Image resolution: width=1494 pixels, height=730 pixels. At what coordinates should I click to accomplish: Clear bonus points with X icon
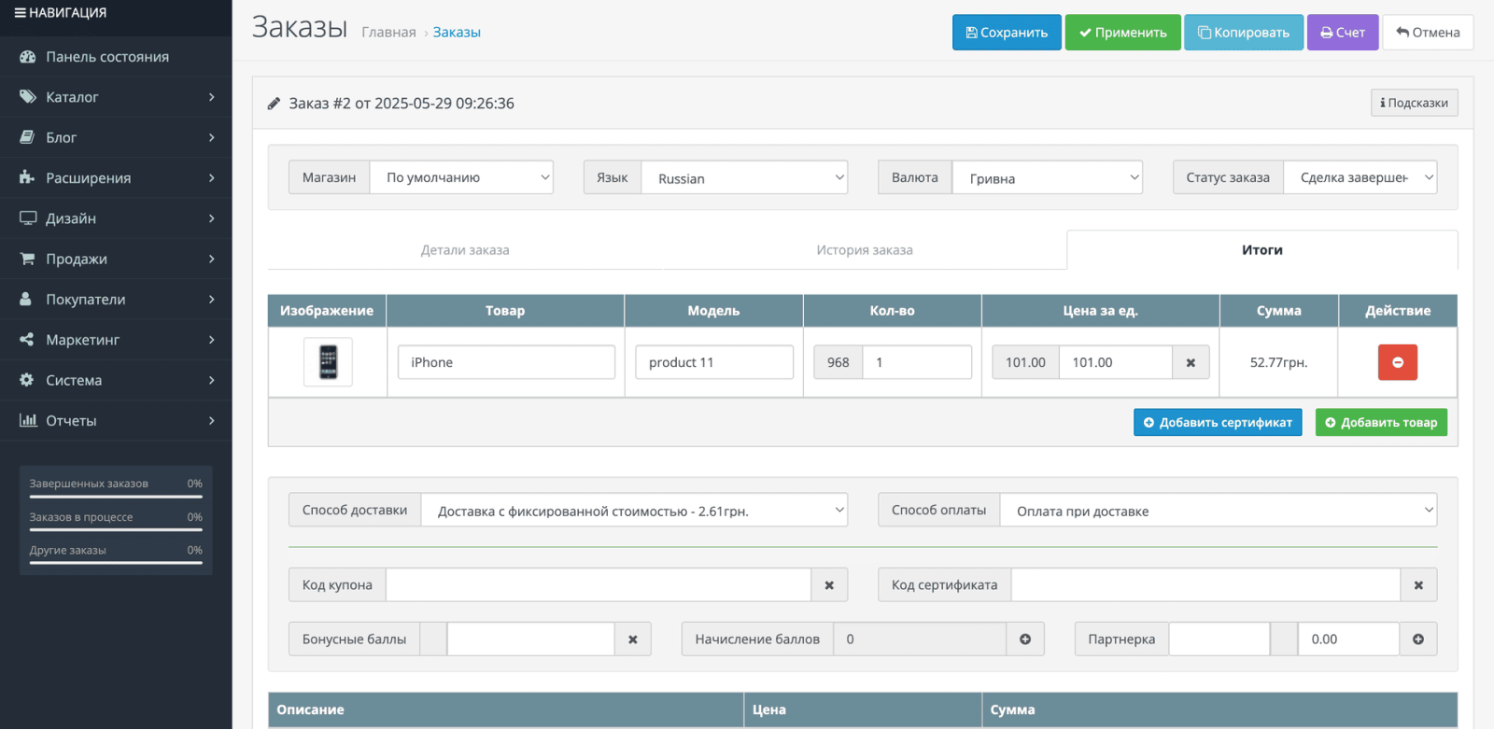(633, 639)
